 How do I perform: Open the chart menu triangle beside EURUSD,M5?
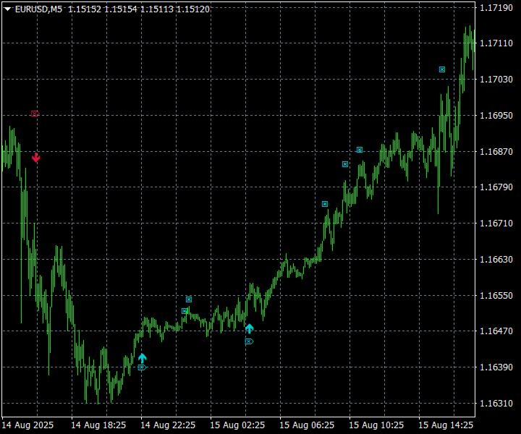click(7, 9)
